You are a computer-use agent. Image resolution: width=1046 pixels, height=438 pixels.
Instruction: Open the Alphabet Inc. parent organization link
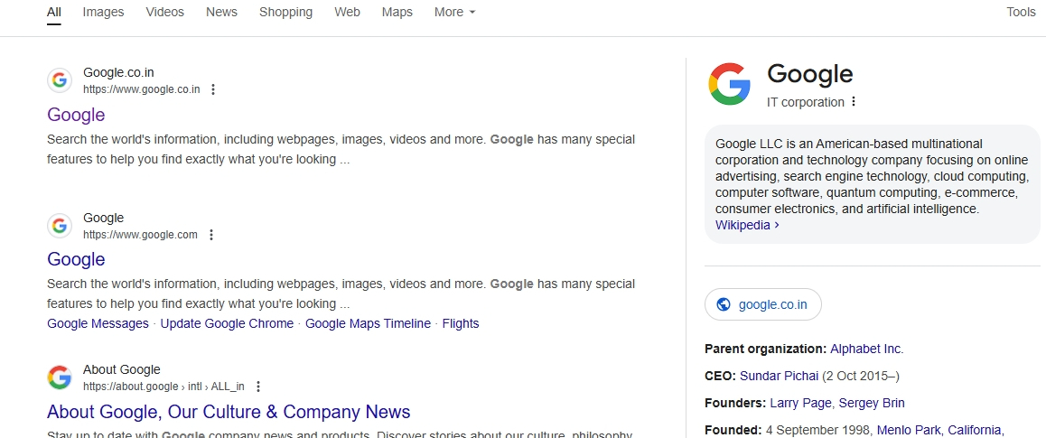point(866,349)
